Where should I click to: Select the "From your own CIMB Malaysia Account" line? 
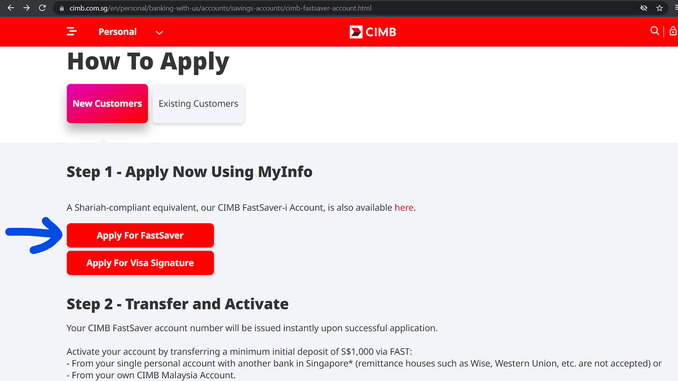[x=151, y=375]
